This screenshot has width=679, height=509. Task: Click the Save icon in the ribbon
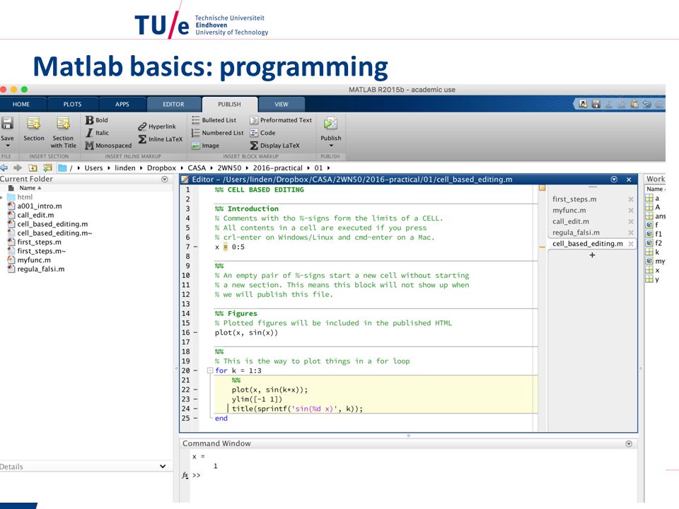click(x=7, y=123)
